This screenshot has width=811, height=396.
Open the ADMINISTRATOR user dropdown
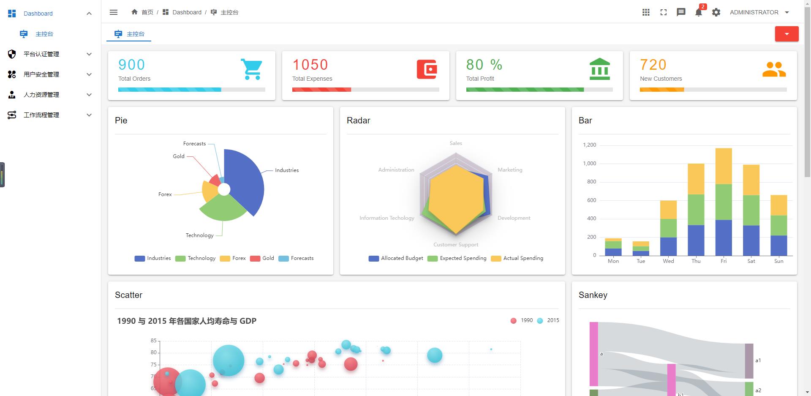[x=759, y=12]
